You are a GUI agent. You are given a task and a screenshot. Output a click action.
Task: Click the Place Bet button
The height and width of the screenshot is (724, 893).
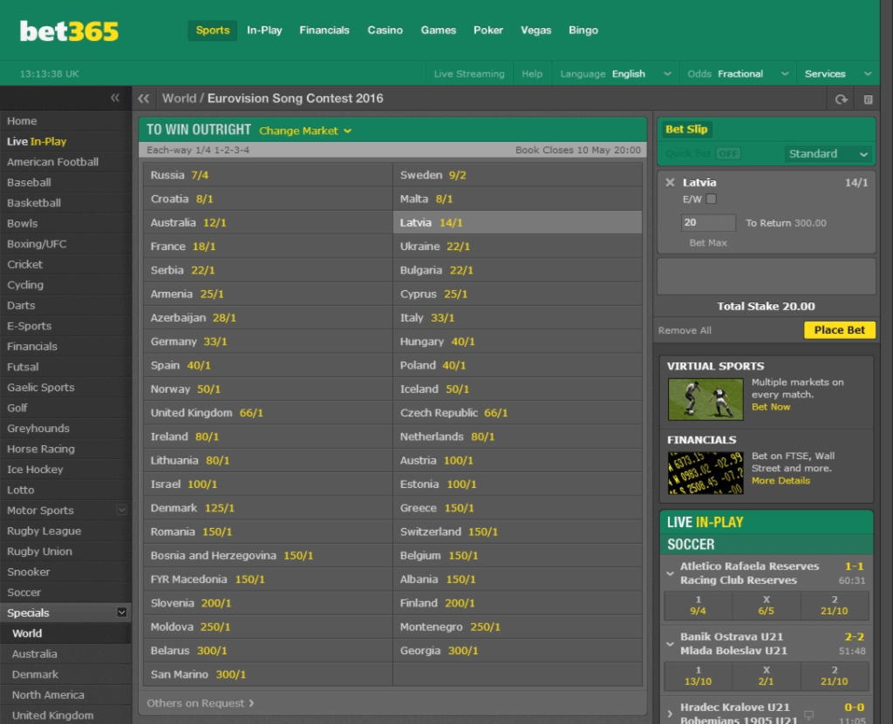pyautogui.click(x=840, y=330)
